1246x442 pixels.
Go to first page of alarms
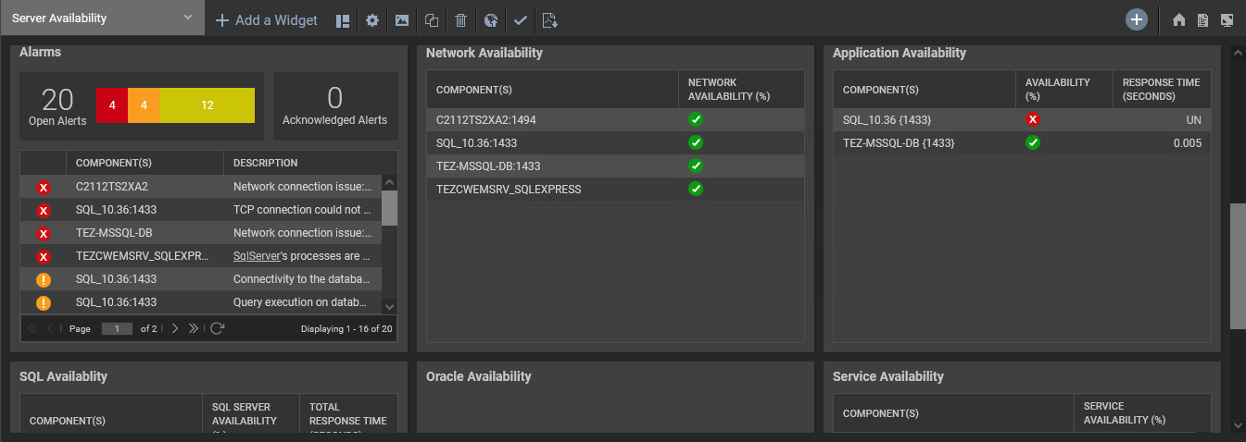(x=32, y=328)
